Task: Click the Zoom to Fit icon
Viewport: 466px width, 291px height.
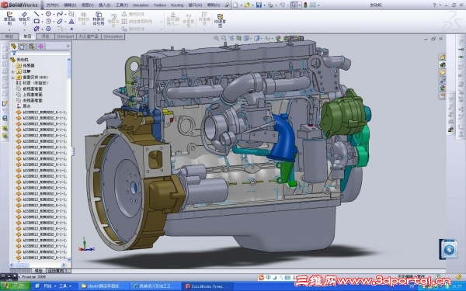Action: click(216, 38)
